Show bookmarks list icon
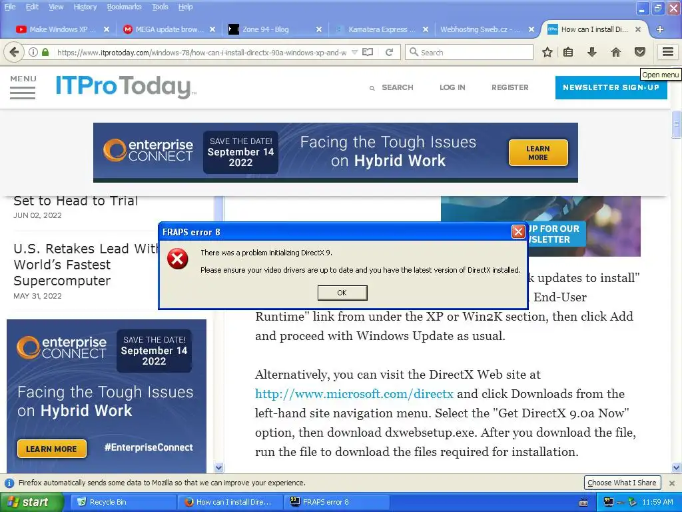682x512 pixels. (567, 52)
